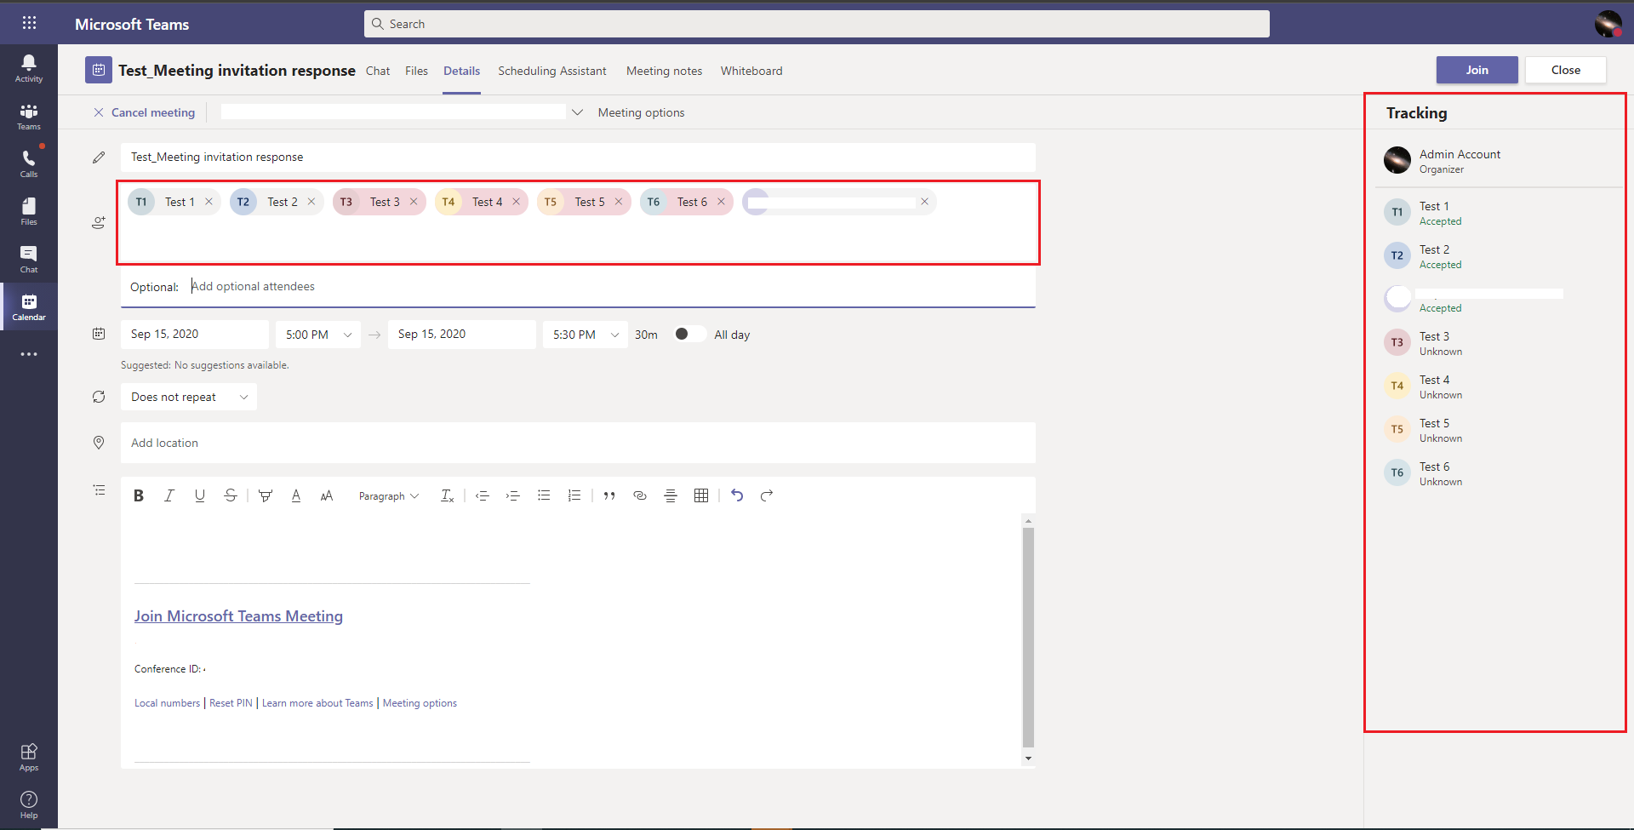Image resolution: width=1634 pixels, height=830 pixels.
Task: Open Reset PIN link
Action: pos(231,703)
